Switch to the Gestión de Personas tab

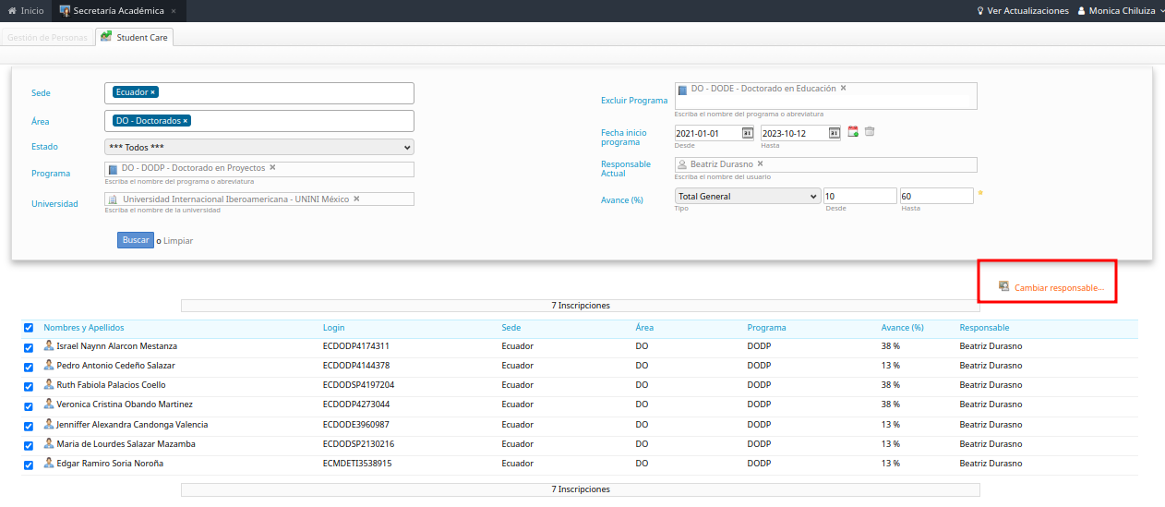coord(48,38)
